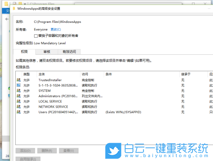Click the Everyone owner name
Screen dimensions: 213x161
point(41,29)
